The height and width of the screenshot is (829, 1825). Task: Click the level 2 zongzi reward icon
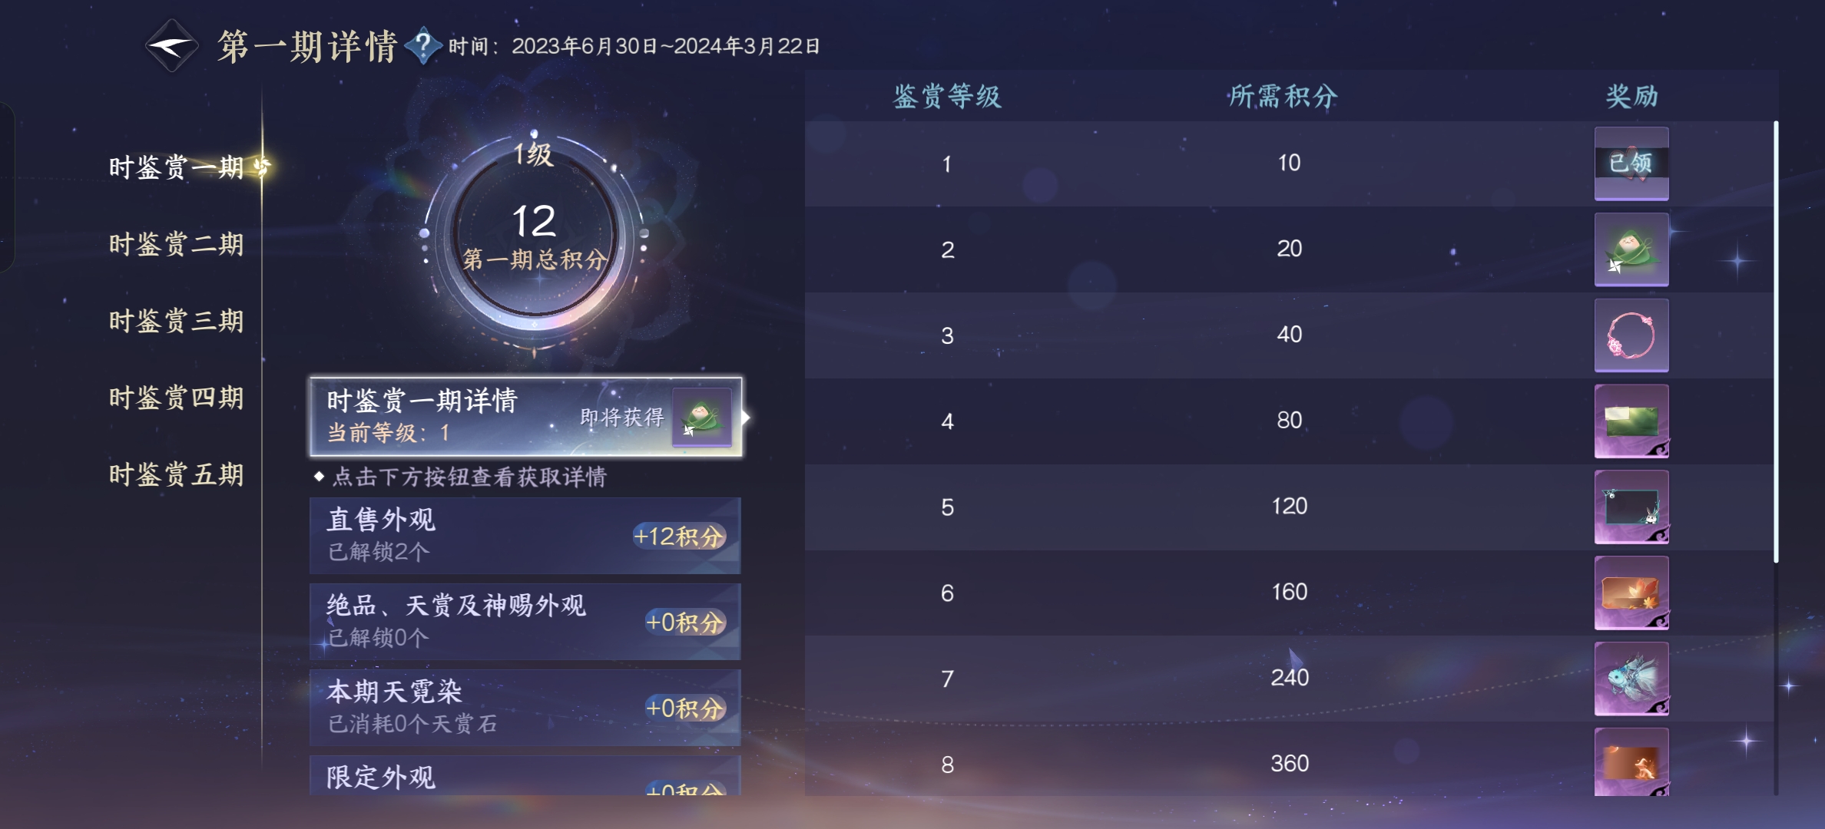pos(1631,249)
